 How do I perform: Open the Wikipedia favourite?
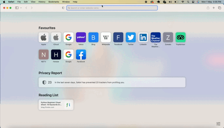(106, 37)
